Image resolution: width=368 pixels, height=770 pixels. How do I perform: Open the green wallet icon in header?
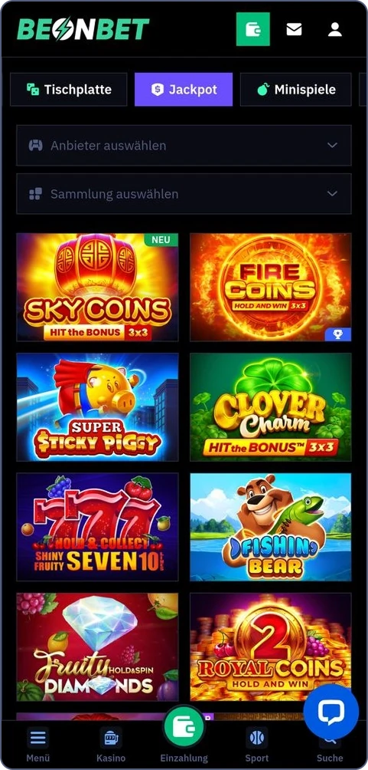point(252,29)
